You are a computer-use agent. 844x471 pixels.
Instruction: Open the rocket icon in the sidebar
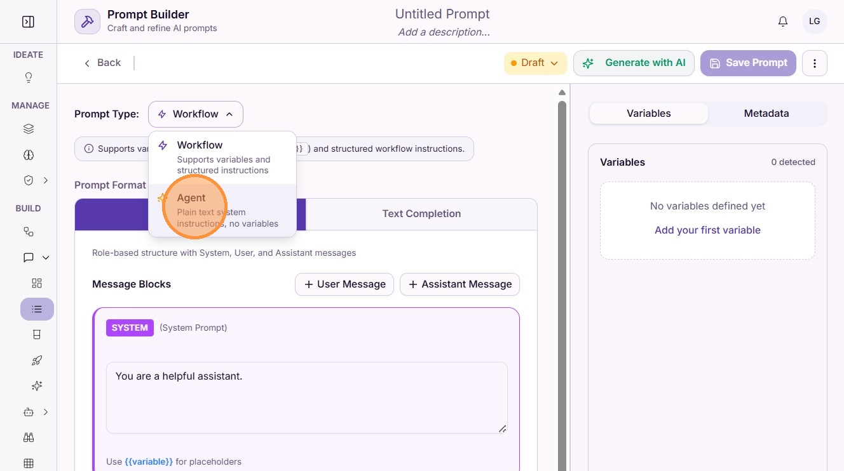tap(37, 361)
